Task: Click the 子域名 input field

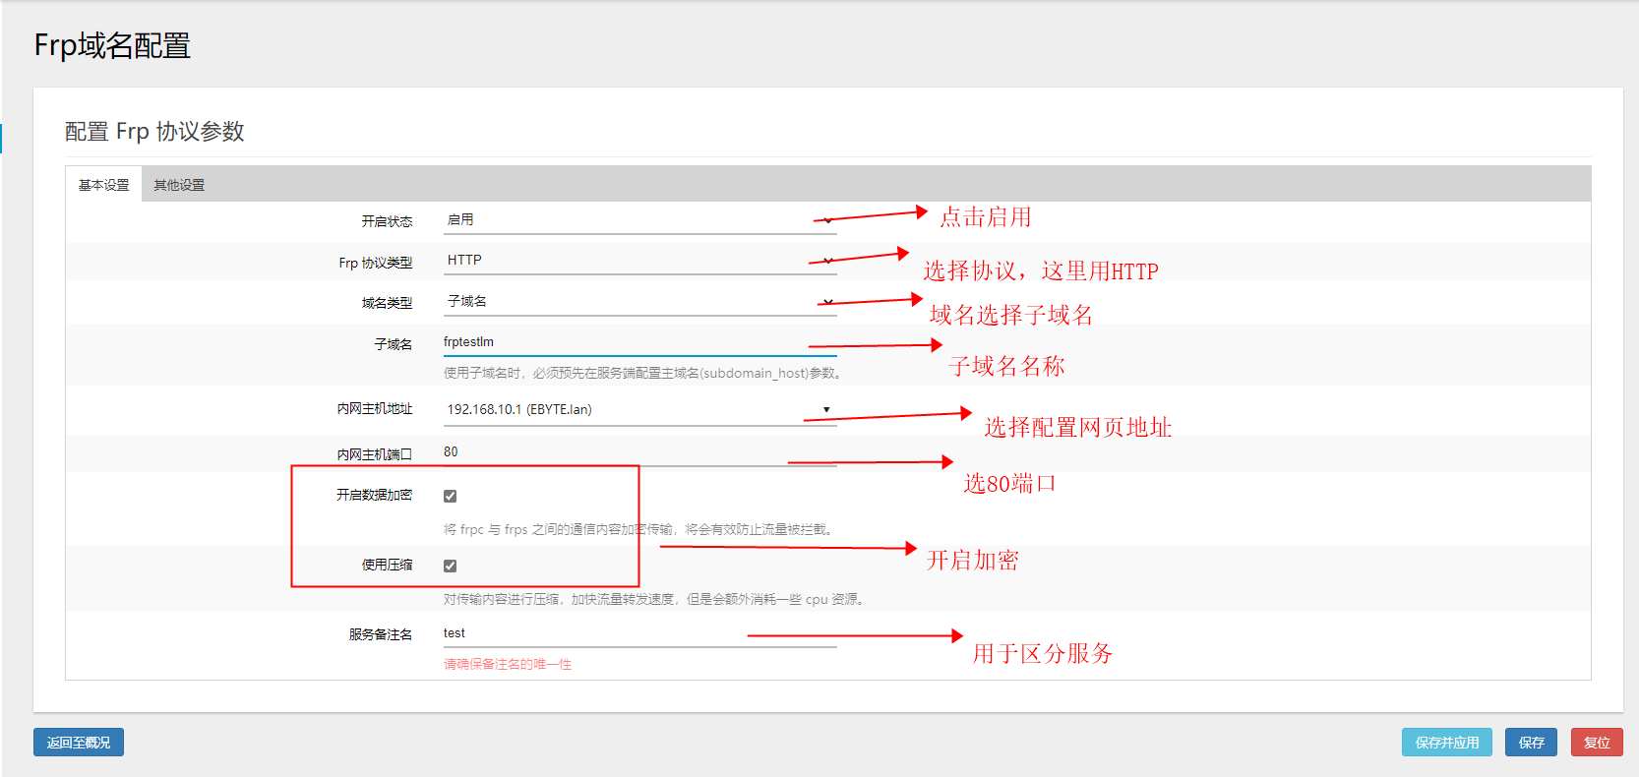Action: tap(639, 342)
